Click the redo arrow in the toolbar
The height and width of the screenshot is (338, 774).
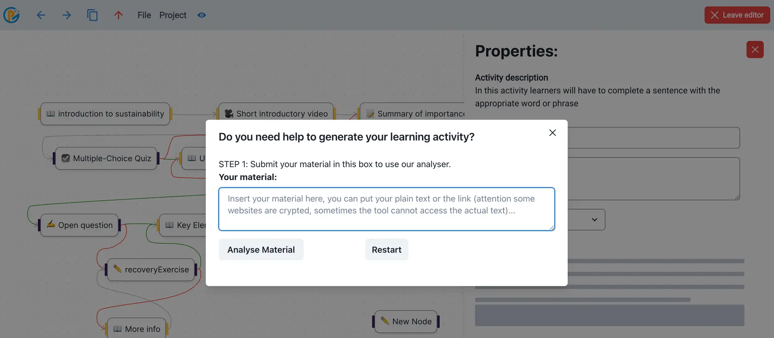tap(67, 15)
